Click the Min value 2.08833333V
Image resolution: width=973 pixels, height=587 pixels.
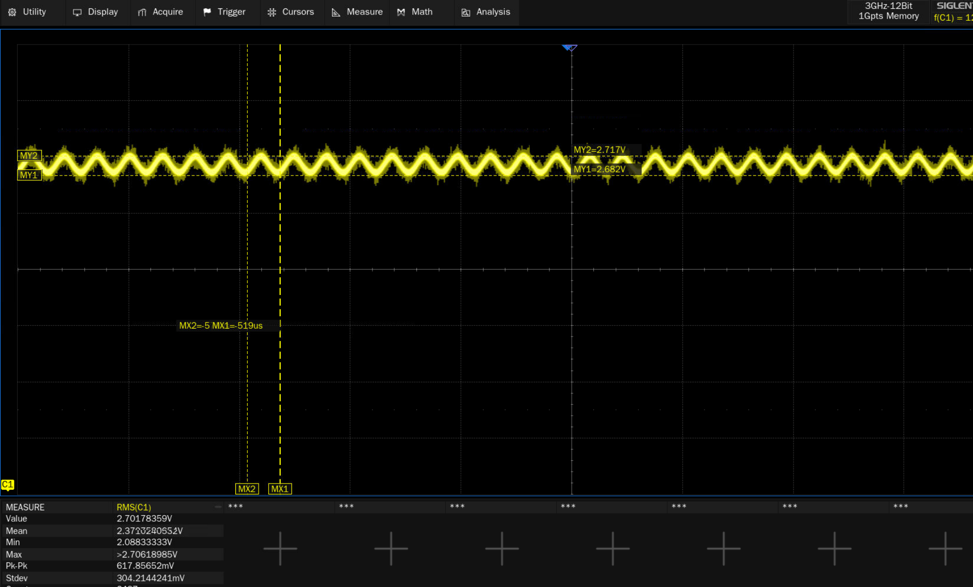pyautogui.click(x=144, y=542)
